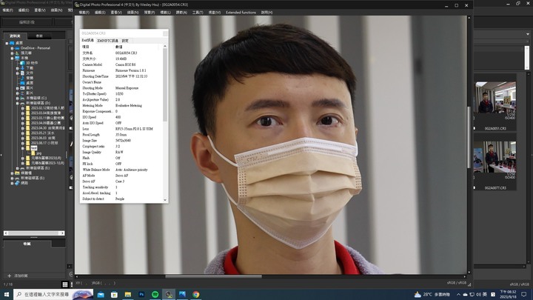The image size is (533, 300).
Task: Select the 2023.02.12 folder
Action: pyautogui.click(x=47, y=108)
